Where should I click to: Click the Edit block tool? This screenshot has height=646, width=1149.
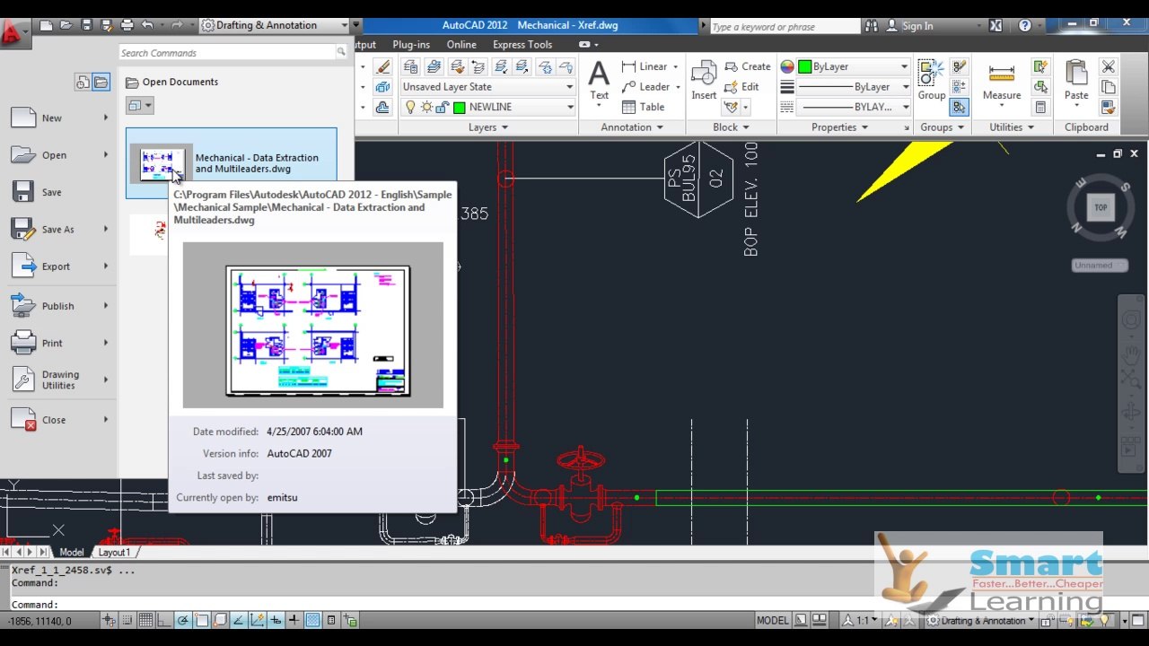point(742,87)
